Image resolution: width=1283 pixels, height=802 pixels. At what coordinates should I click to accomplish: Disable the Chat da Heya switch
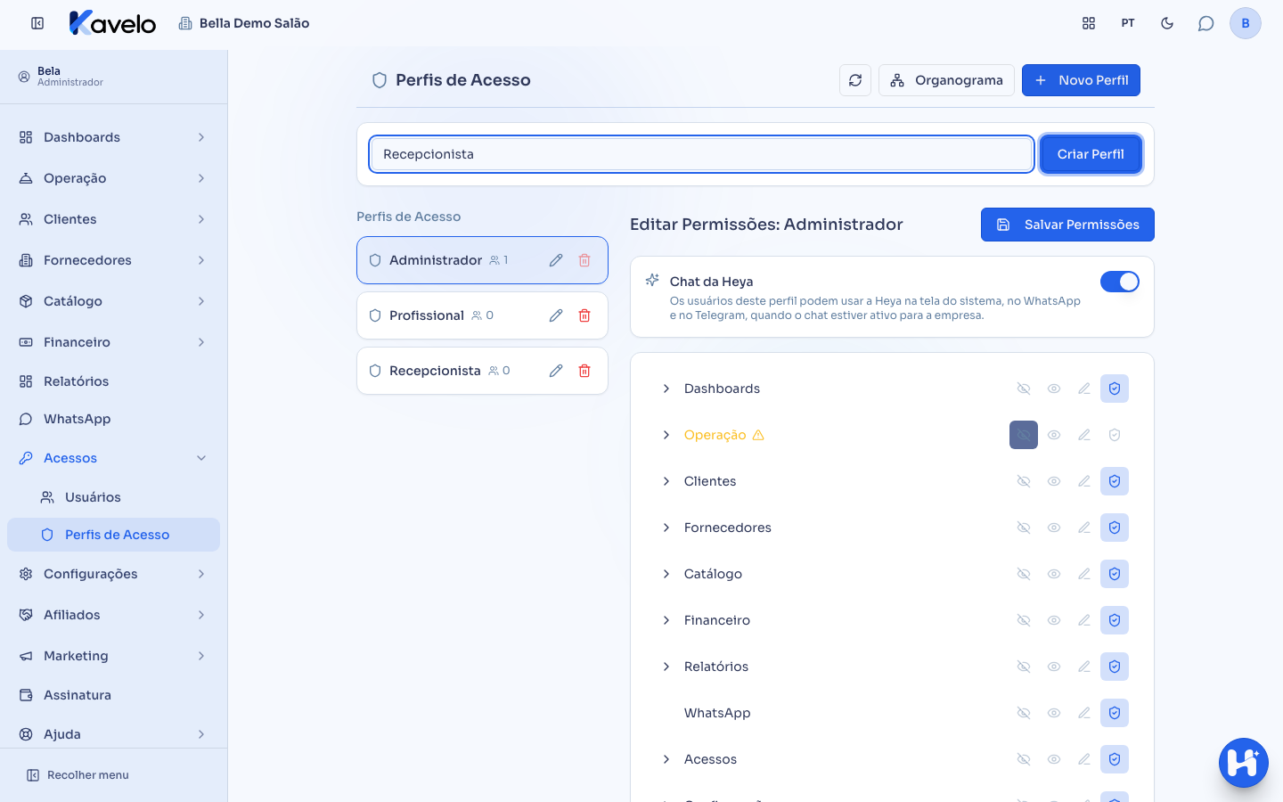[1120, 282]
